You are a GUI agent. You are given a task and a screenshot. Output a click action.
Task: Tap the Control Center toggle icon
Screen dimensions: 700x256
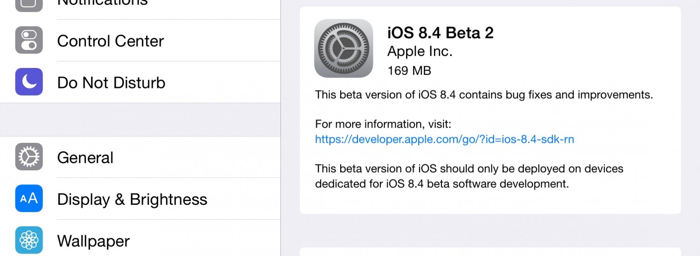[29, 40]
